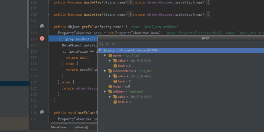Click the back arrow in prop popup
This screenshot has height=132, width=264.
pos(107,44)
